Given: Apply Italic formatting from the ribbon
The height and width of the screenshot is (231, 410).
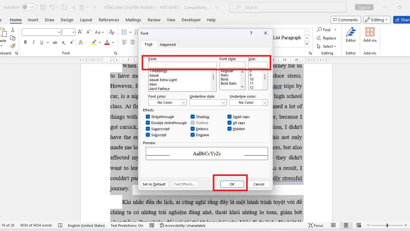Looking at the screenshot, I should 33,42.
